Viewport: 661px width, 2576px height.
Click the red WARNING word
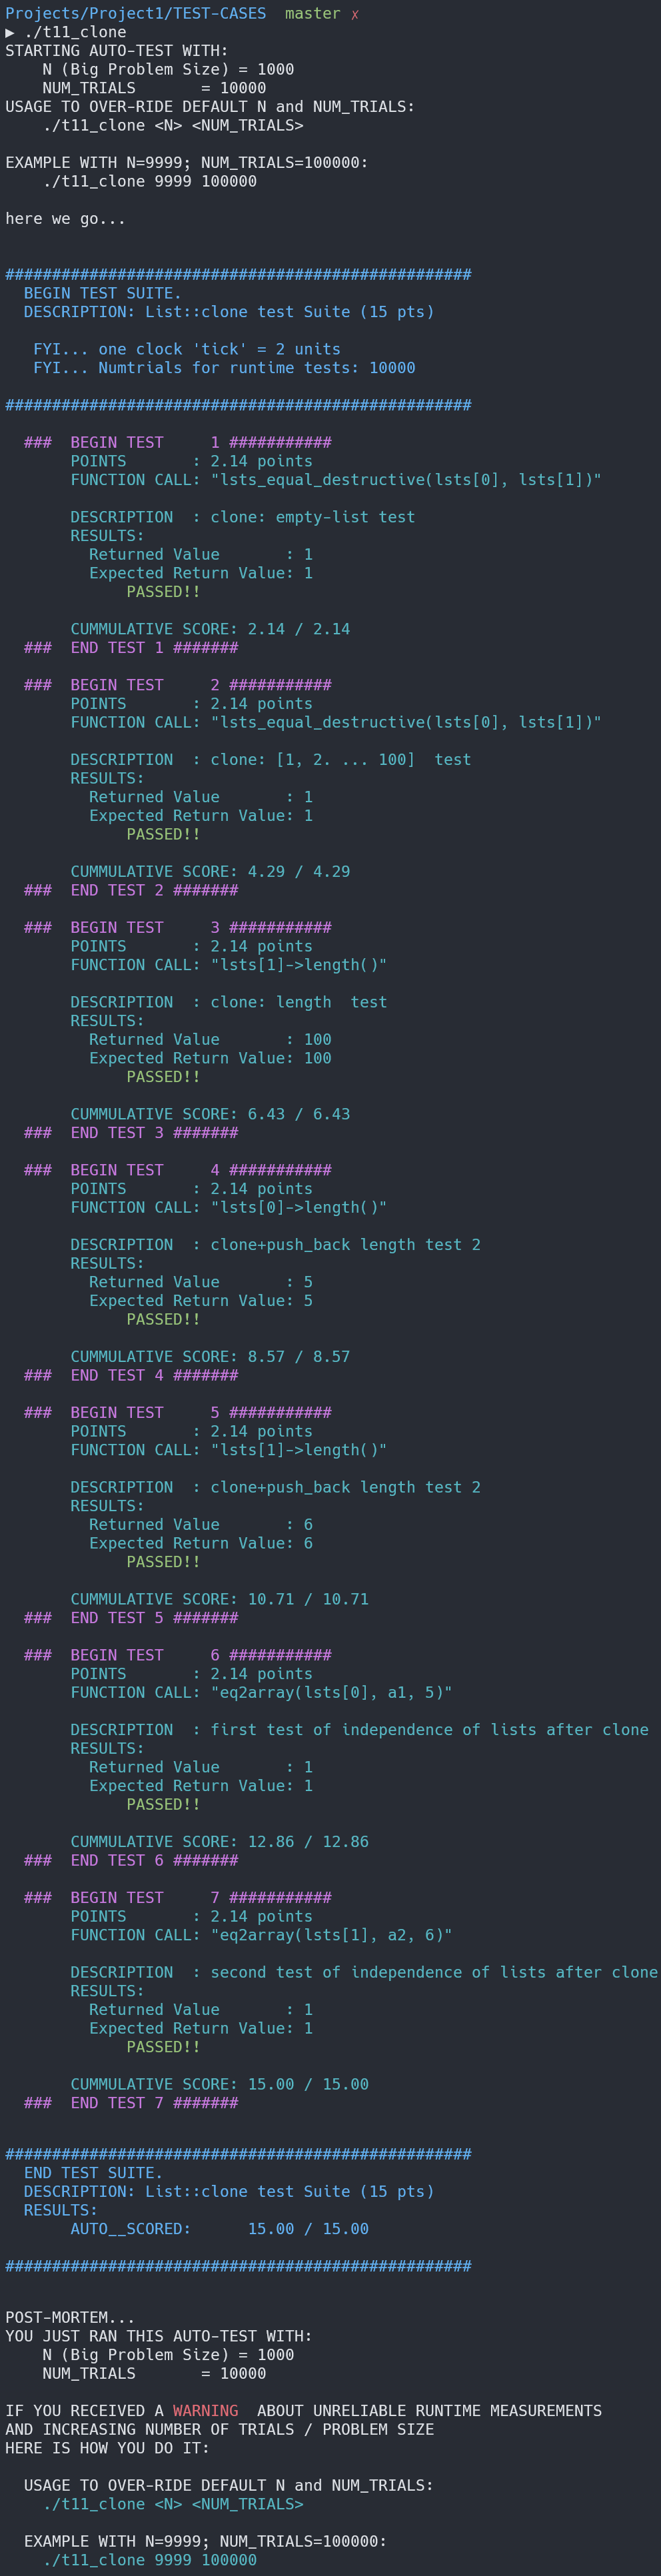click(205, 2411)
